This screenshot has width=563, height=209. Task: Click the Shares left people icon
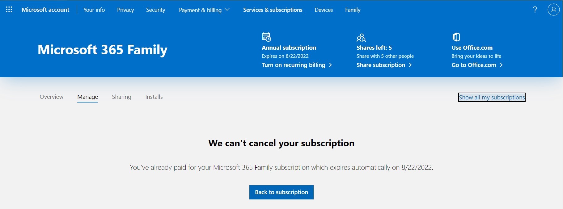(x=361, y=37)
